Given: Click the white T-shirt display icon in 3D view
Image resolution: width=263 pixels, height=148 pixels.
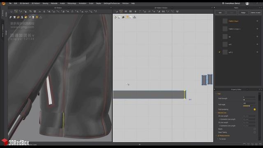Looking at the screenshot, I should (x=14, y=17).
